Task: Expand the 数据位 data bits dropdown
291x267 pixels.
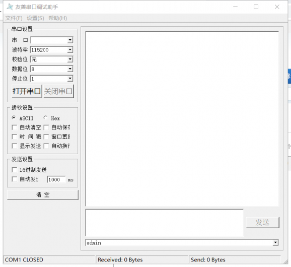Action: pos(70,69)
